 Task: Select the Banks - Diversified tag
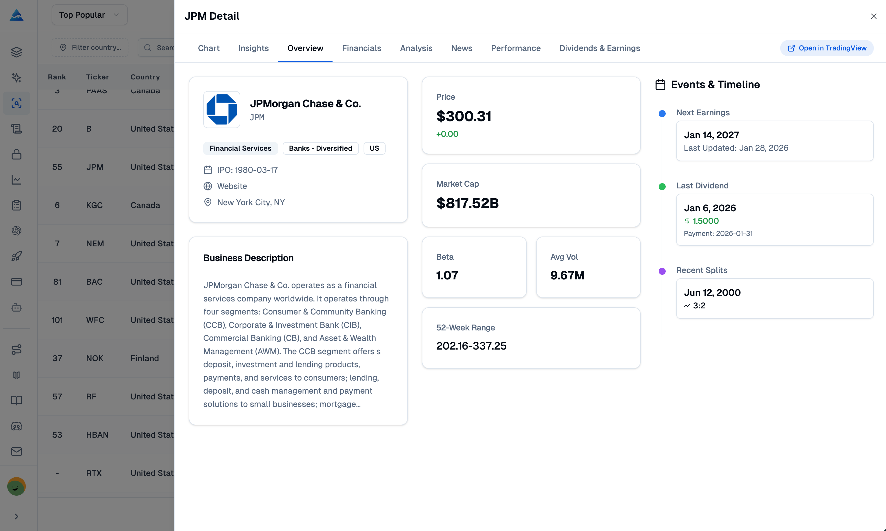pos(320,148)
